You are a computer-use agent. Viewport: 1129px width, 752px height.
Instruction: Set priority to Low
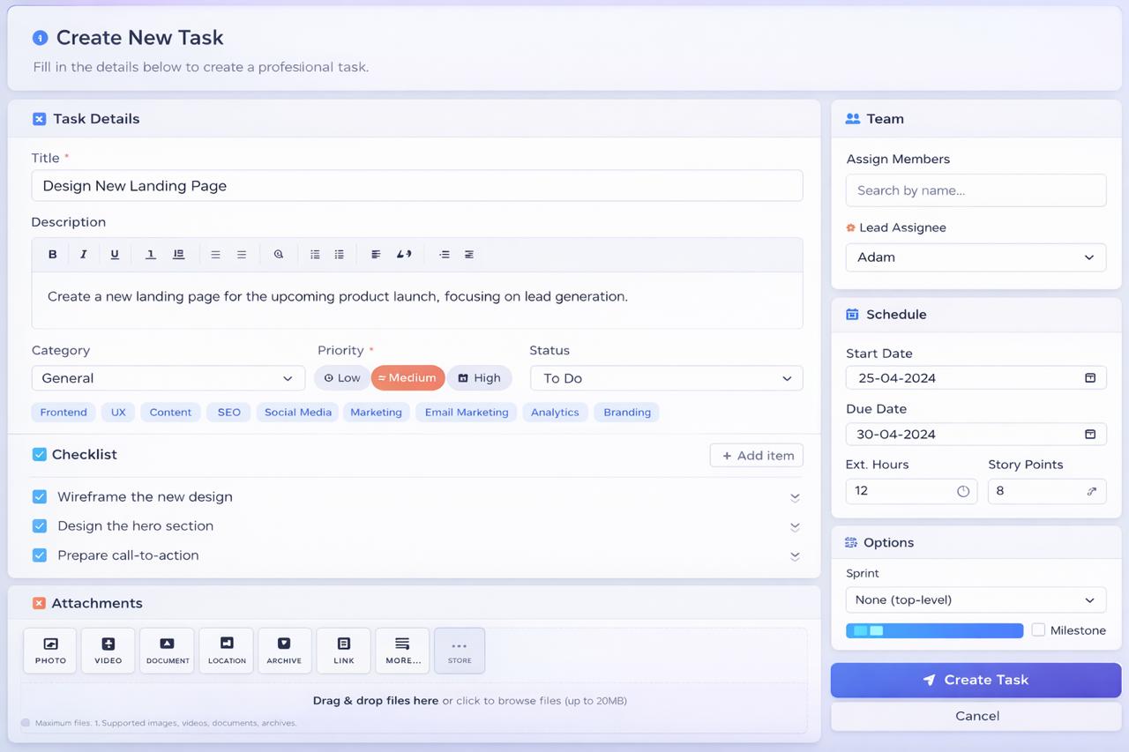342,377
